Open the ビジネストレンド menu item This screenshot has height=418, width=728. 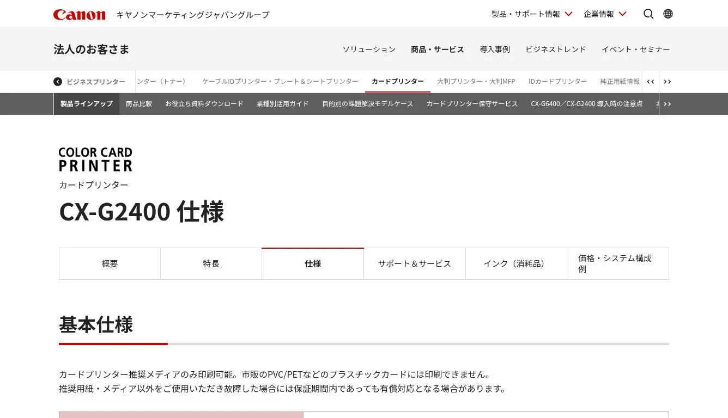point(556,50)
